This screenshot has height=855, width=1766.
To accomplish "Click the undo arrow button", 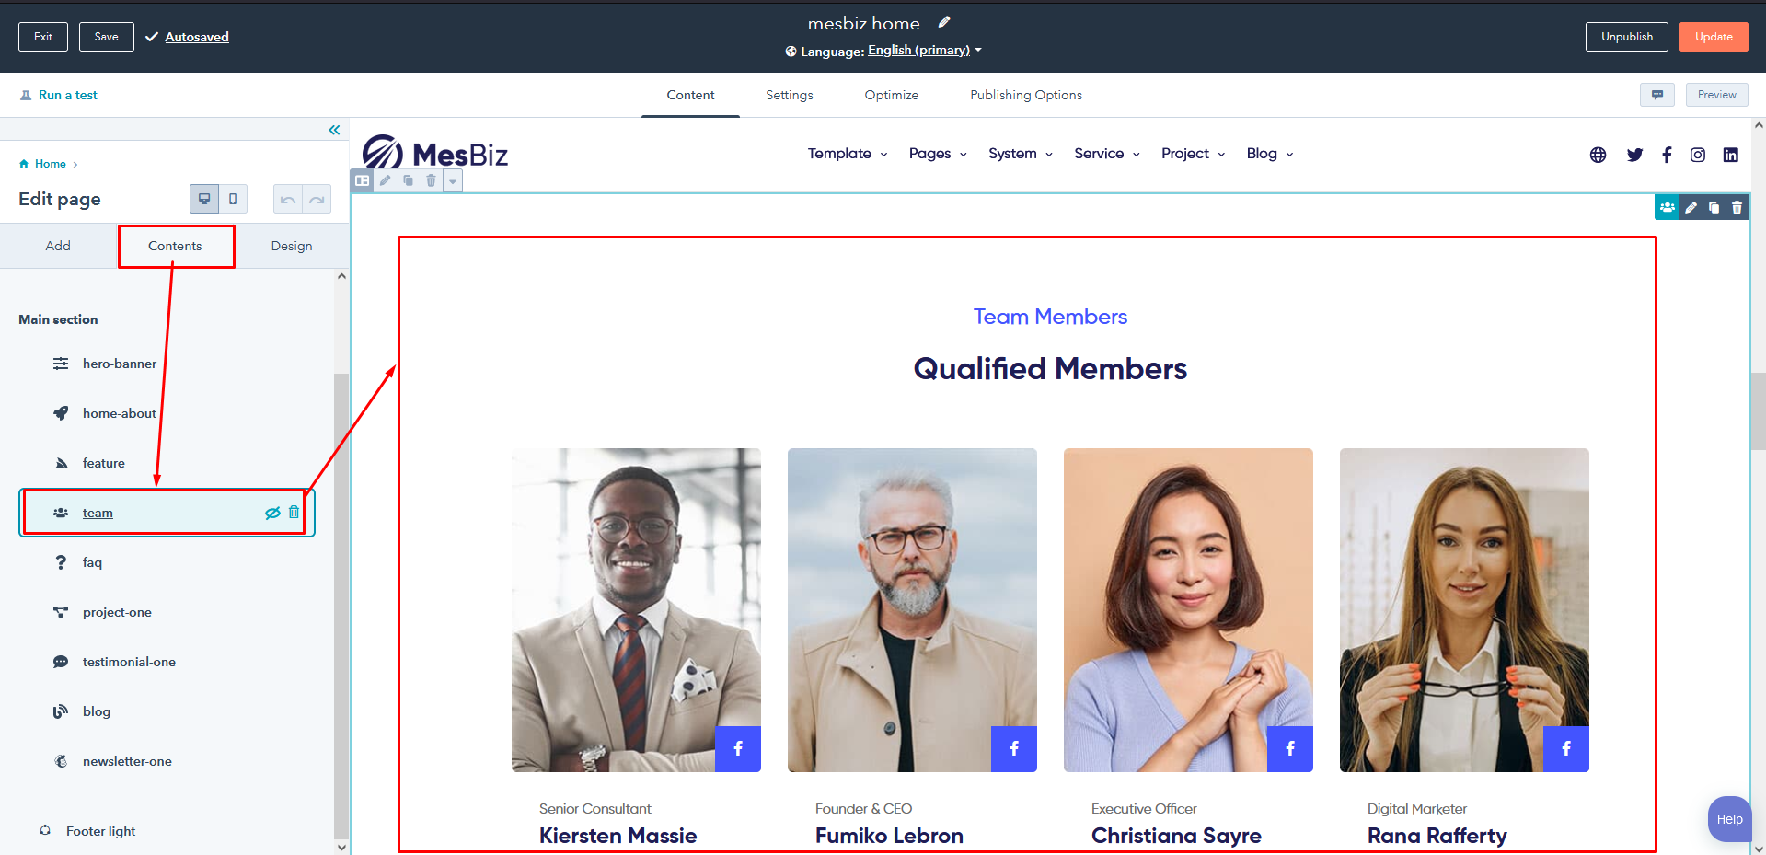I will (x=288, y=199).
